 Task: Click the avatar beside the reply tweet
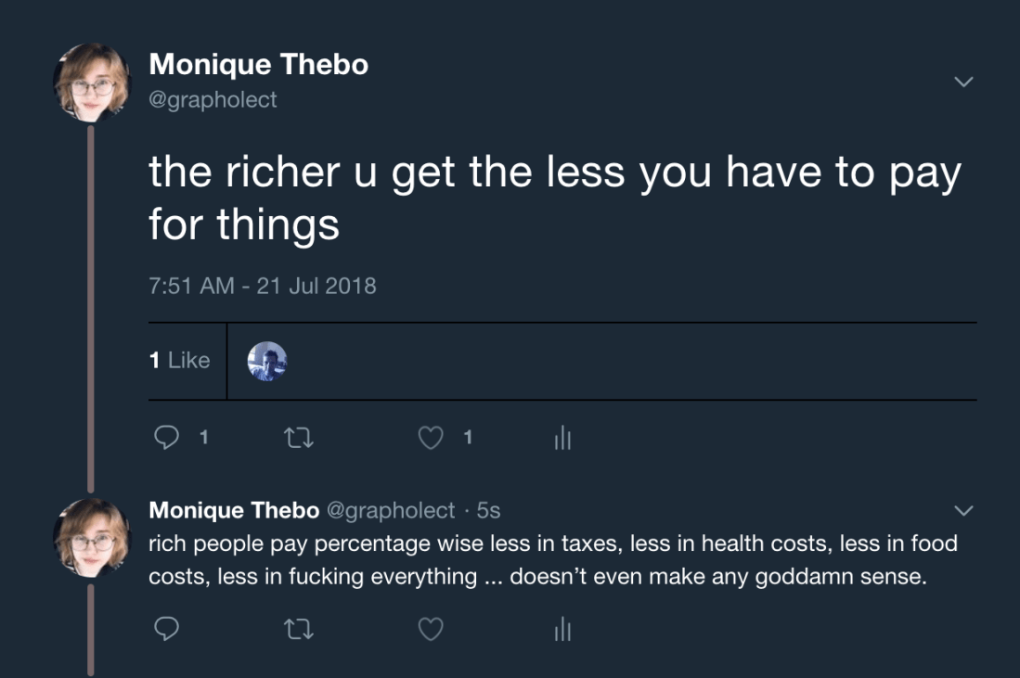[x=91, y=538]
